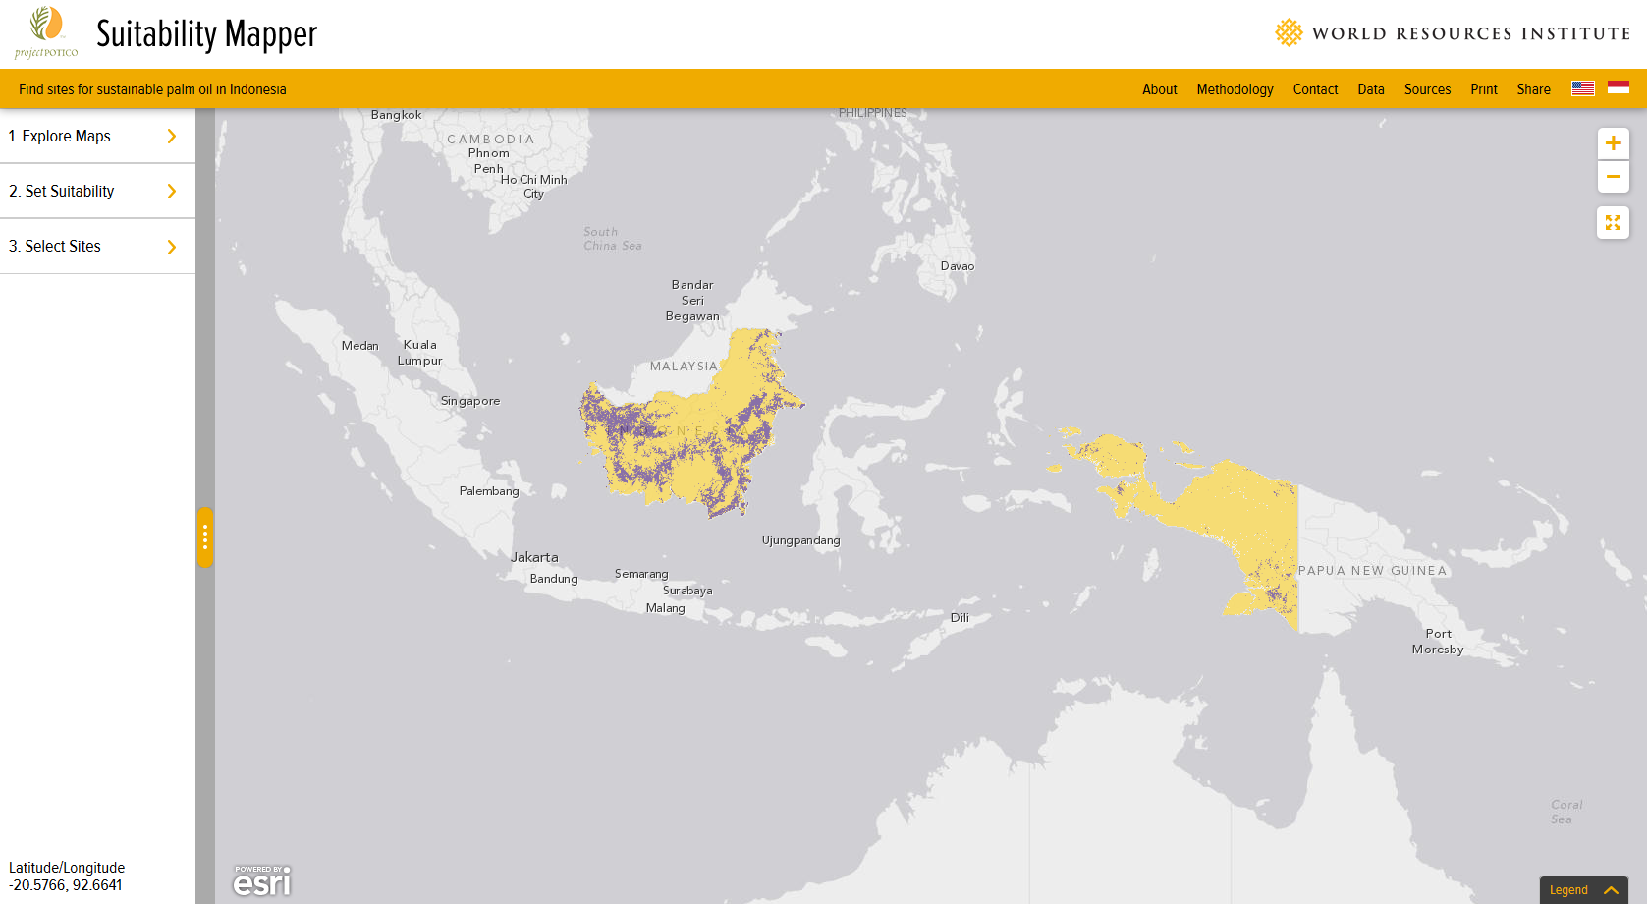The height and width of the screenshot is (904, 1647).
Task: Click the Esri logo on the map
Action: [261, 880]
